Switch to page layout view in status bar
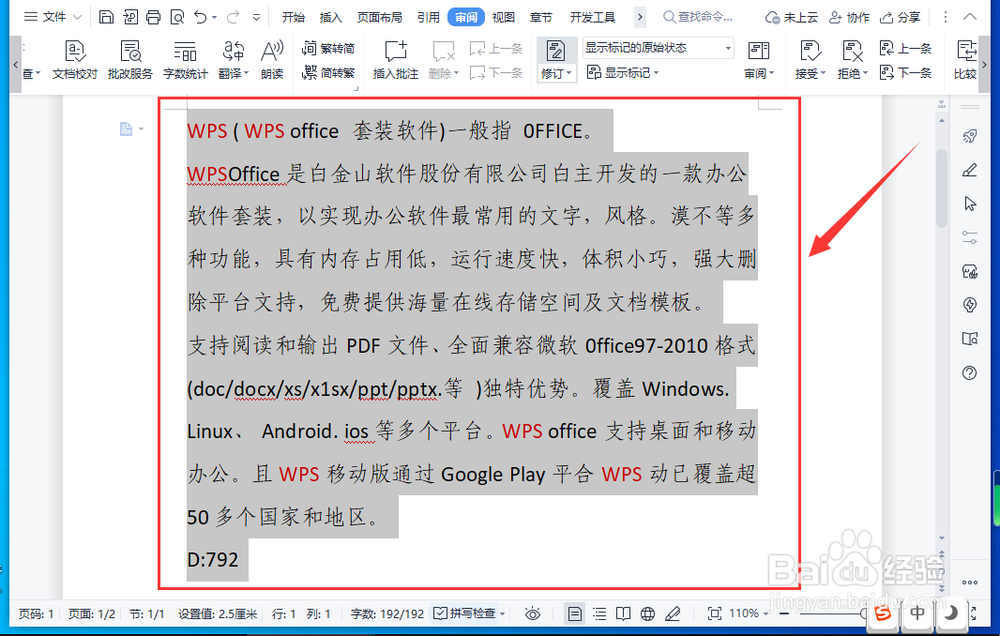 pyautogui.click(x=575, y=613)
